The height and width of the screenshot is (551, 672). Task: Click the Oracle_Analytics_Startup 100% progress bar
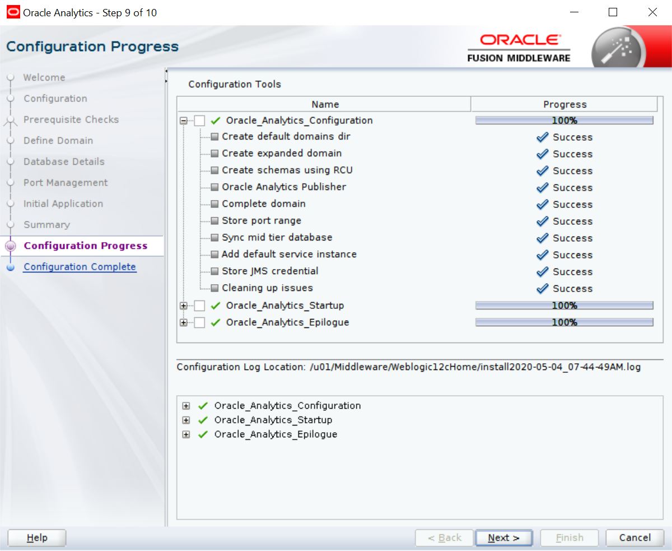click(564, 305)
